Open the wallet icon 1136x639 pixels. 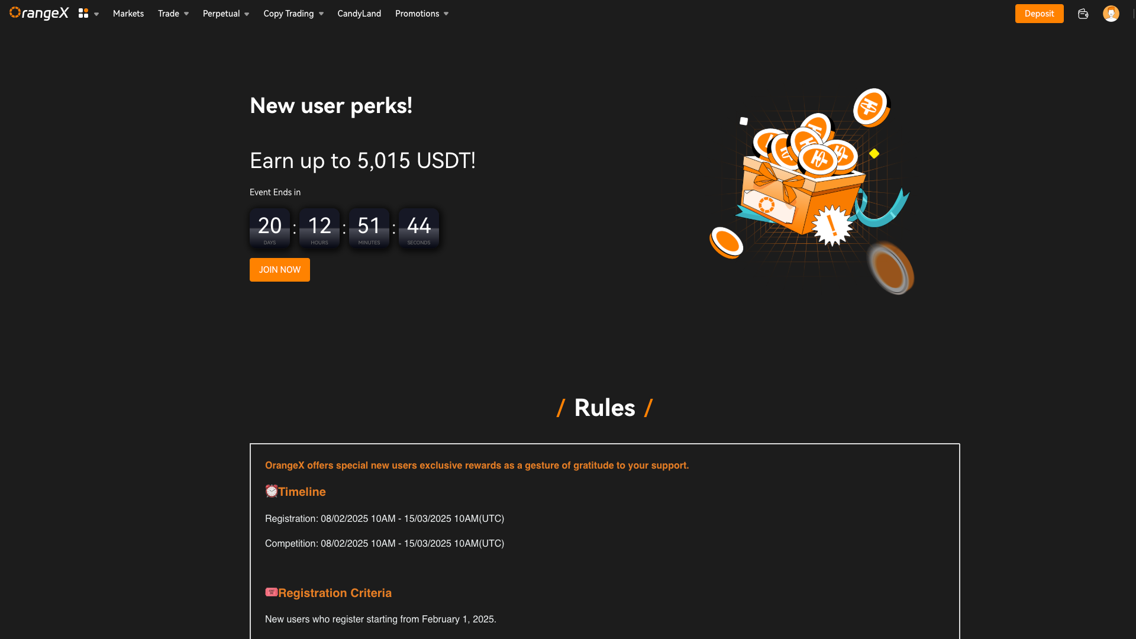(x=1083, y=14)
